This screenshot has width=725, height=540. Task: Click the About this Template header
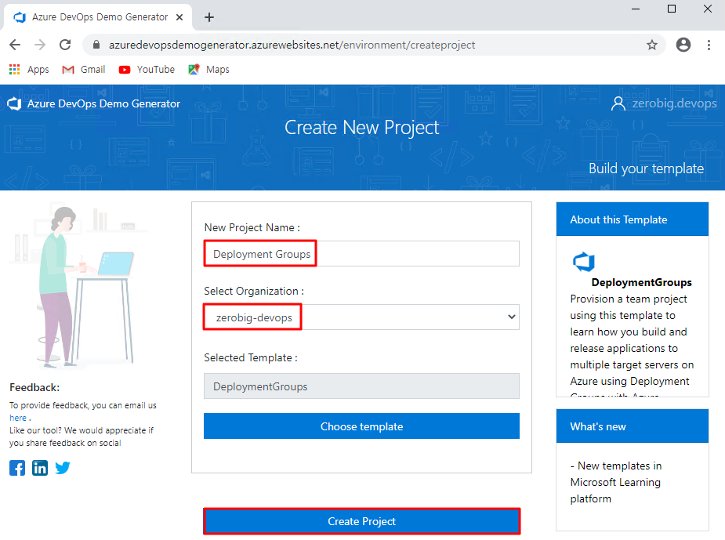point(633,219)
